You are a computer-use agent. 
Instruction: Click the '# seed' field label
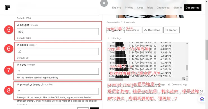tap(22, 65)
